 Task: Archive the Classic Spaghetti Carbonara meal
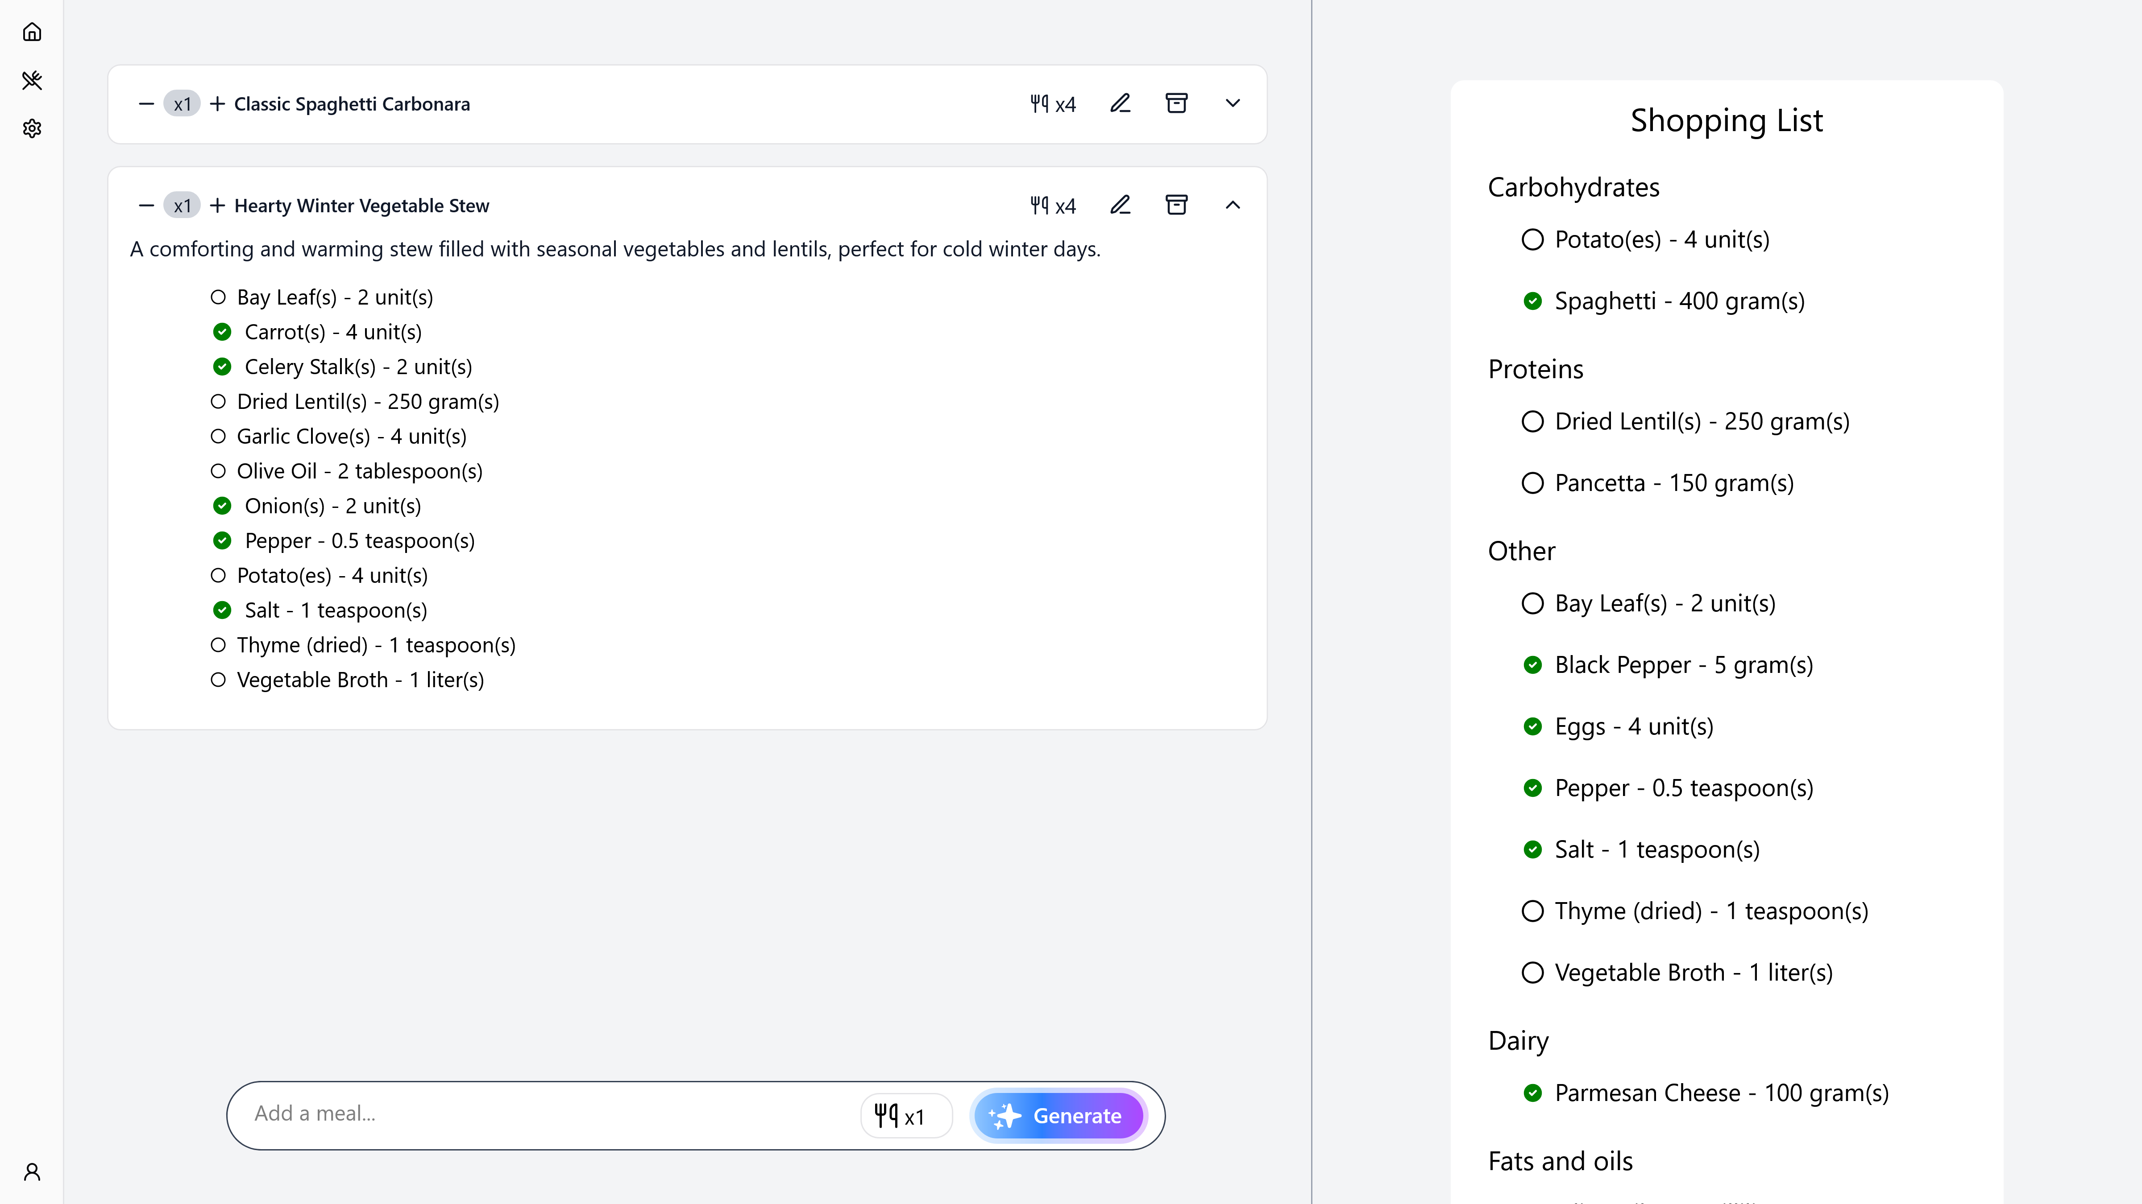(x=1176, y=104)
